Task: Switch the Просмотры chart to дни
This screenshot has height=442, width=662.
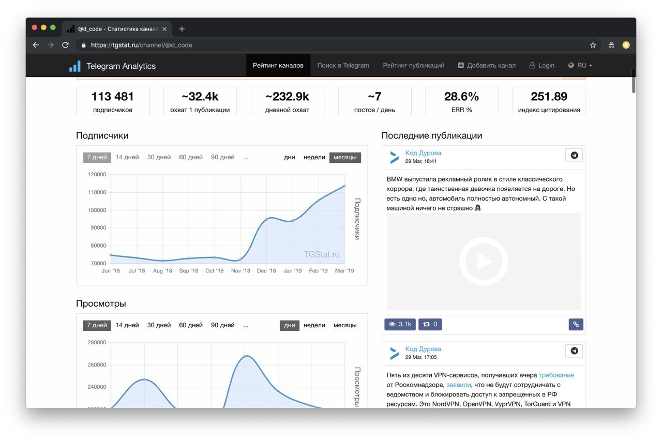Action: [290, 325]
